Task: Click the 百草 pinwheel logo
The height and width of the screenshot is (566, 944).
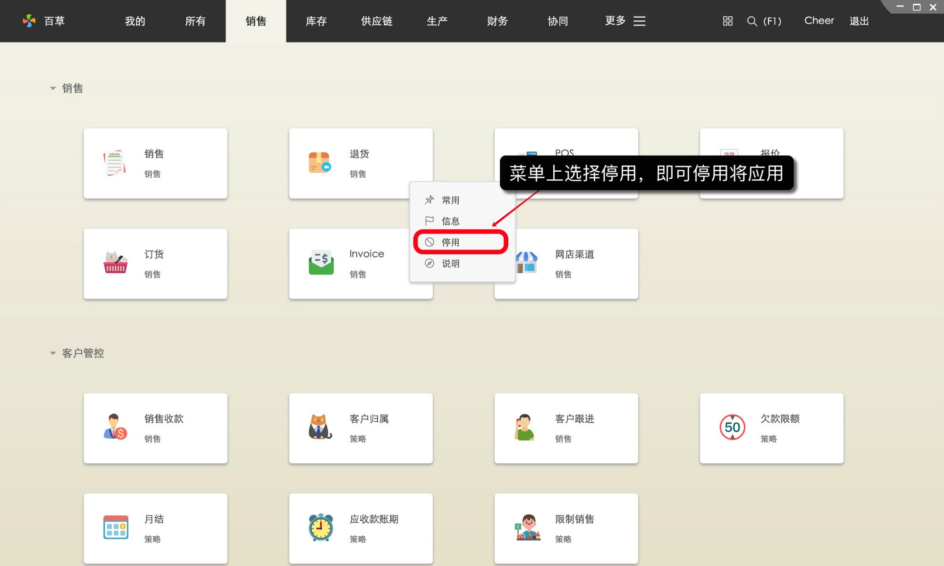Action: click(x=29, y=21)
